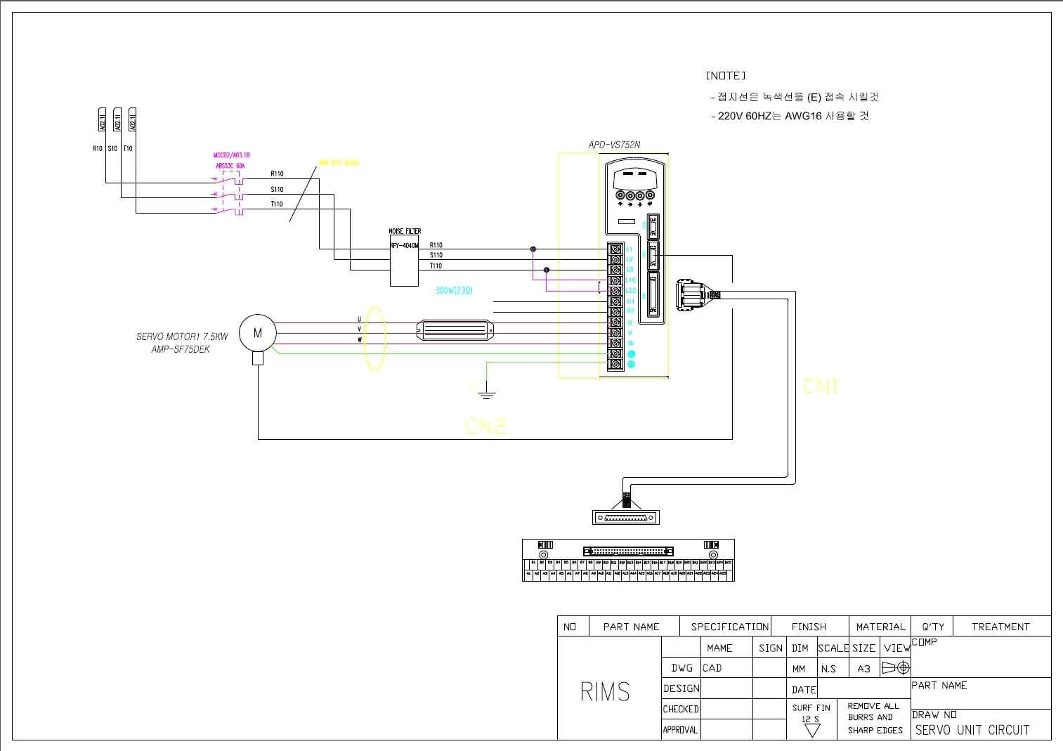Select the projection view symbol in title block

tap(896, 668)
